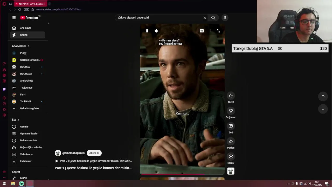
Task: Toggle the VPN badge in address bar
Action: point(26,10)
